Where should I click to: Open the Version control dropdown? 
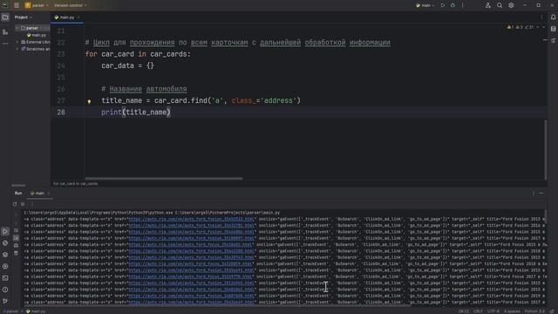click(70, 5)
